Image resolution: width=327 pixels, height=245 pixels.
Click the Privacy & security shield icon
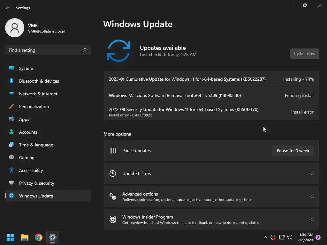click(x=11, y=183)
